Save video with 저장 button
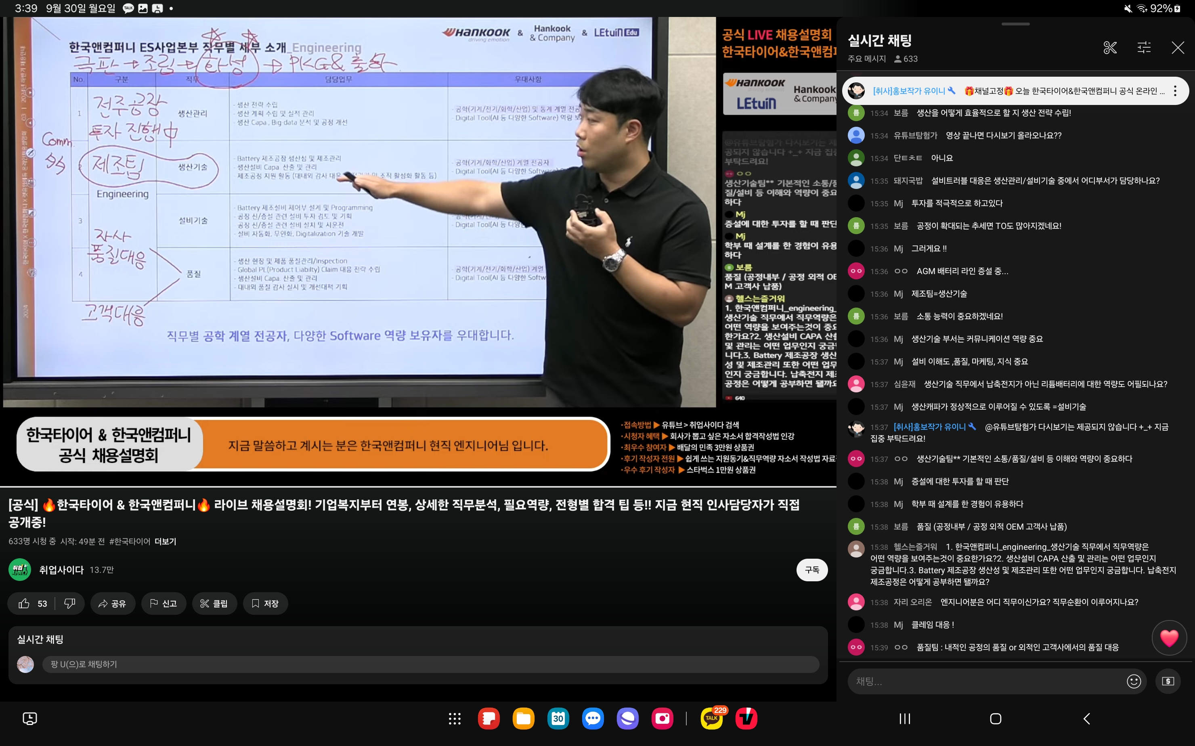 pos(266,604)
